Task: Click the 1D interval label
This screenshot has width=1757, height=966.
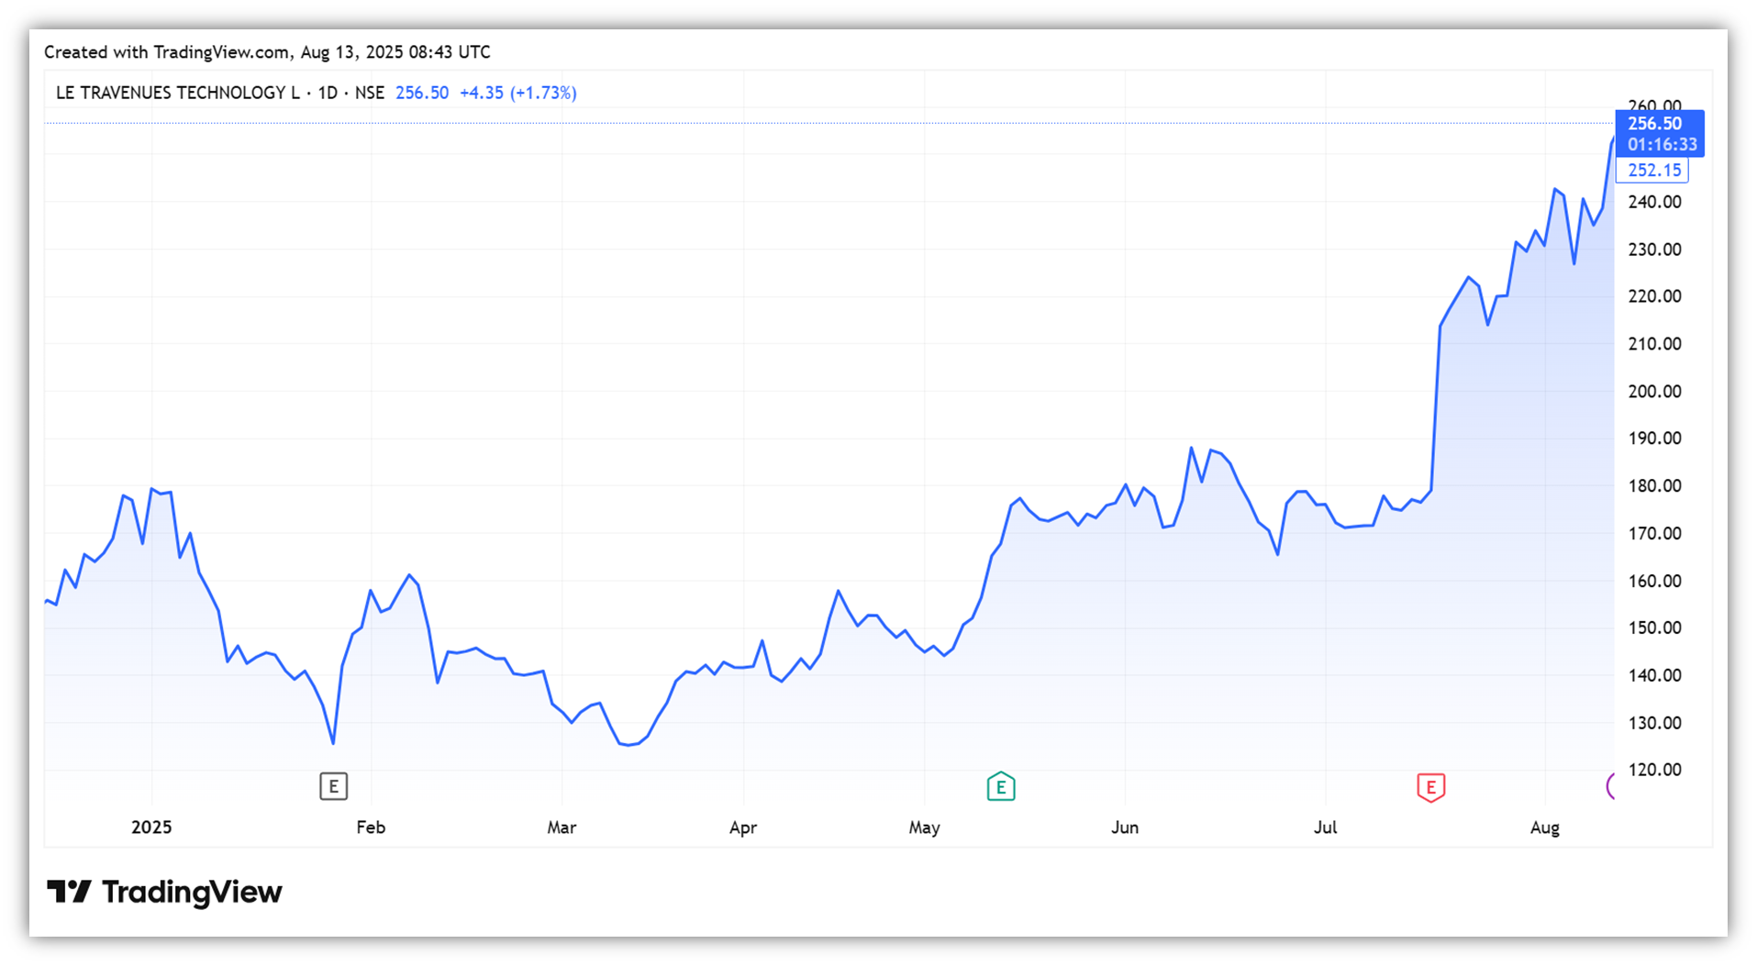Action: click(328, 93)
